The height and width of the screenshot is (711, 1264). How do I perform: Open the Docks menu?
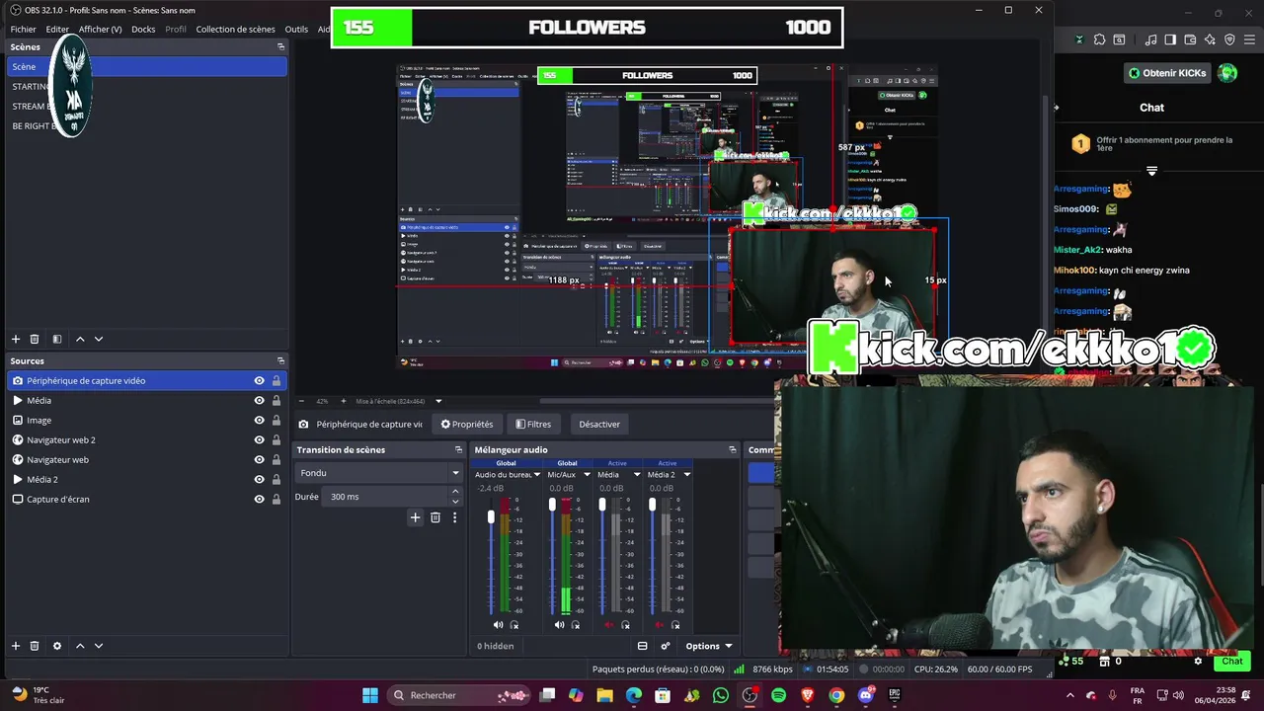[x=143, y=29]
